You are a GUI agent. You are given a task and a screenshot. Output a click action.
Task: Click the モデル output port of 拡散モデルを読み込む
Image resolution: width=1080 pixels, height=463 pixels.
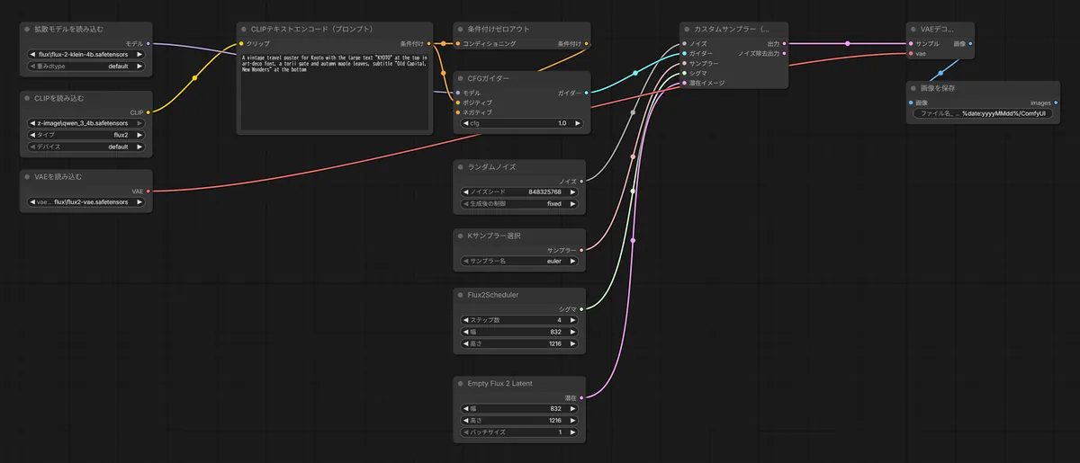click(148, 43)
